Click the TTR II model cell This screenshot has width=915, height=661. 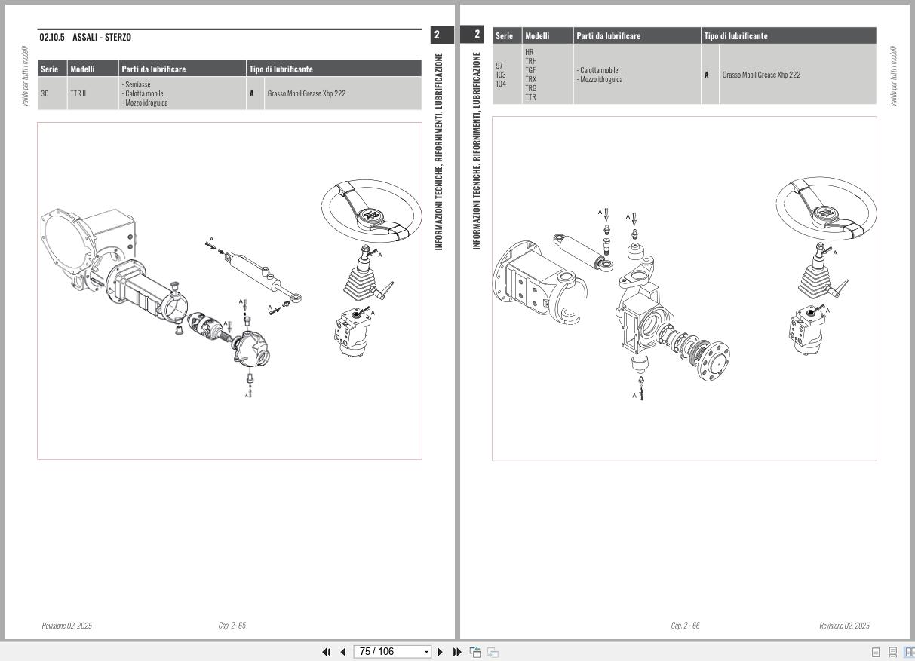coord(94,93)
